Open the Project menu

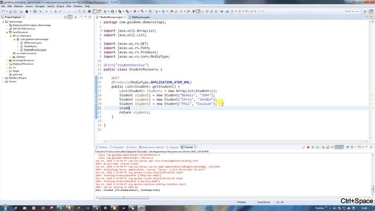click(60, 6)
